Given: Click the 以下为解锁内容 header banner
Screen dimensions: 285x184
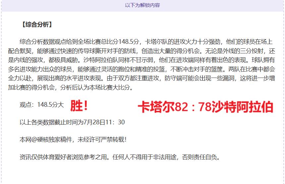Looking at the screenshot, I should (142, 5).
